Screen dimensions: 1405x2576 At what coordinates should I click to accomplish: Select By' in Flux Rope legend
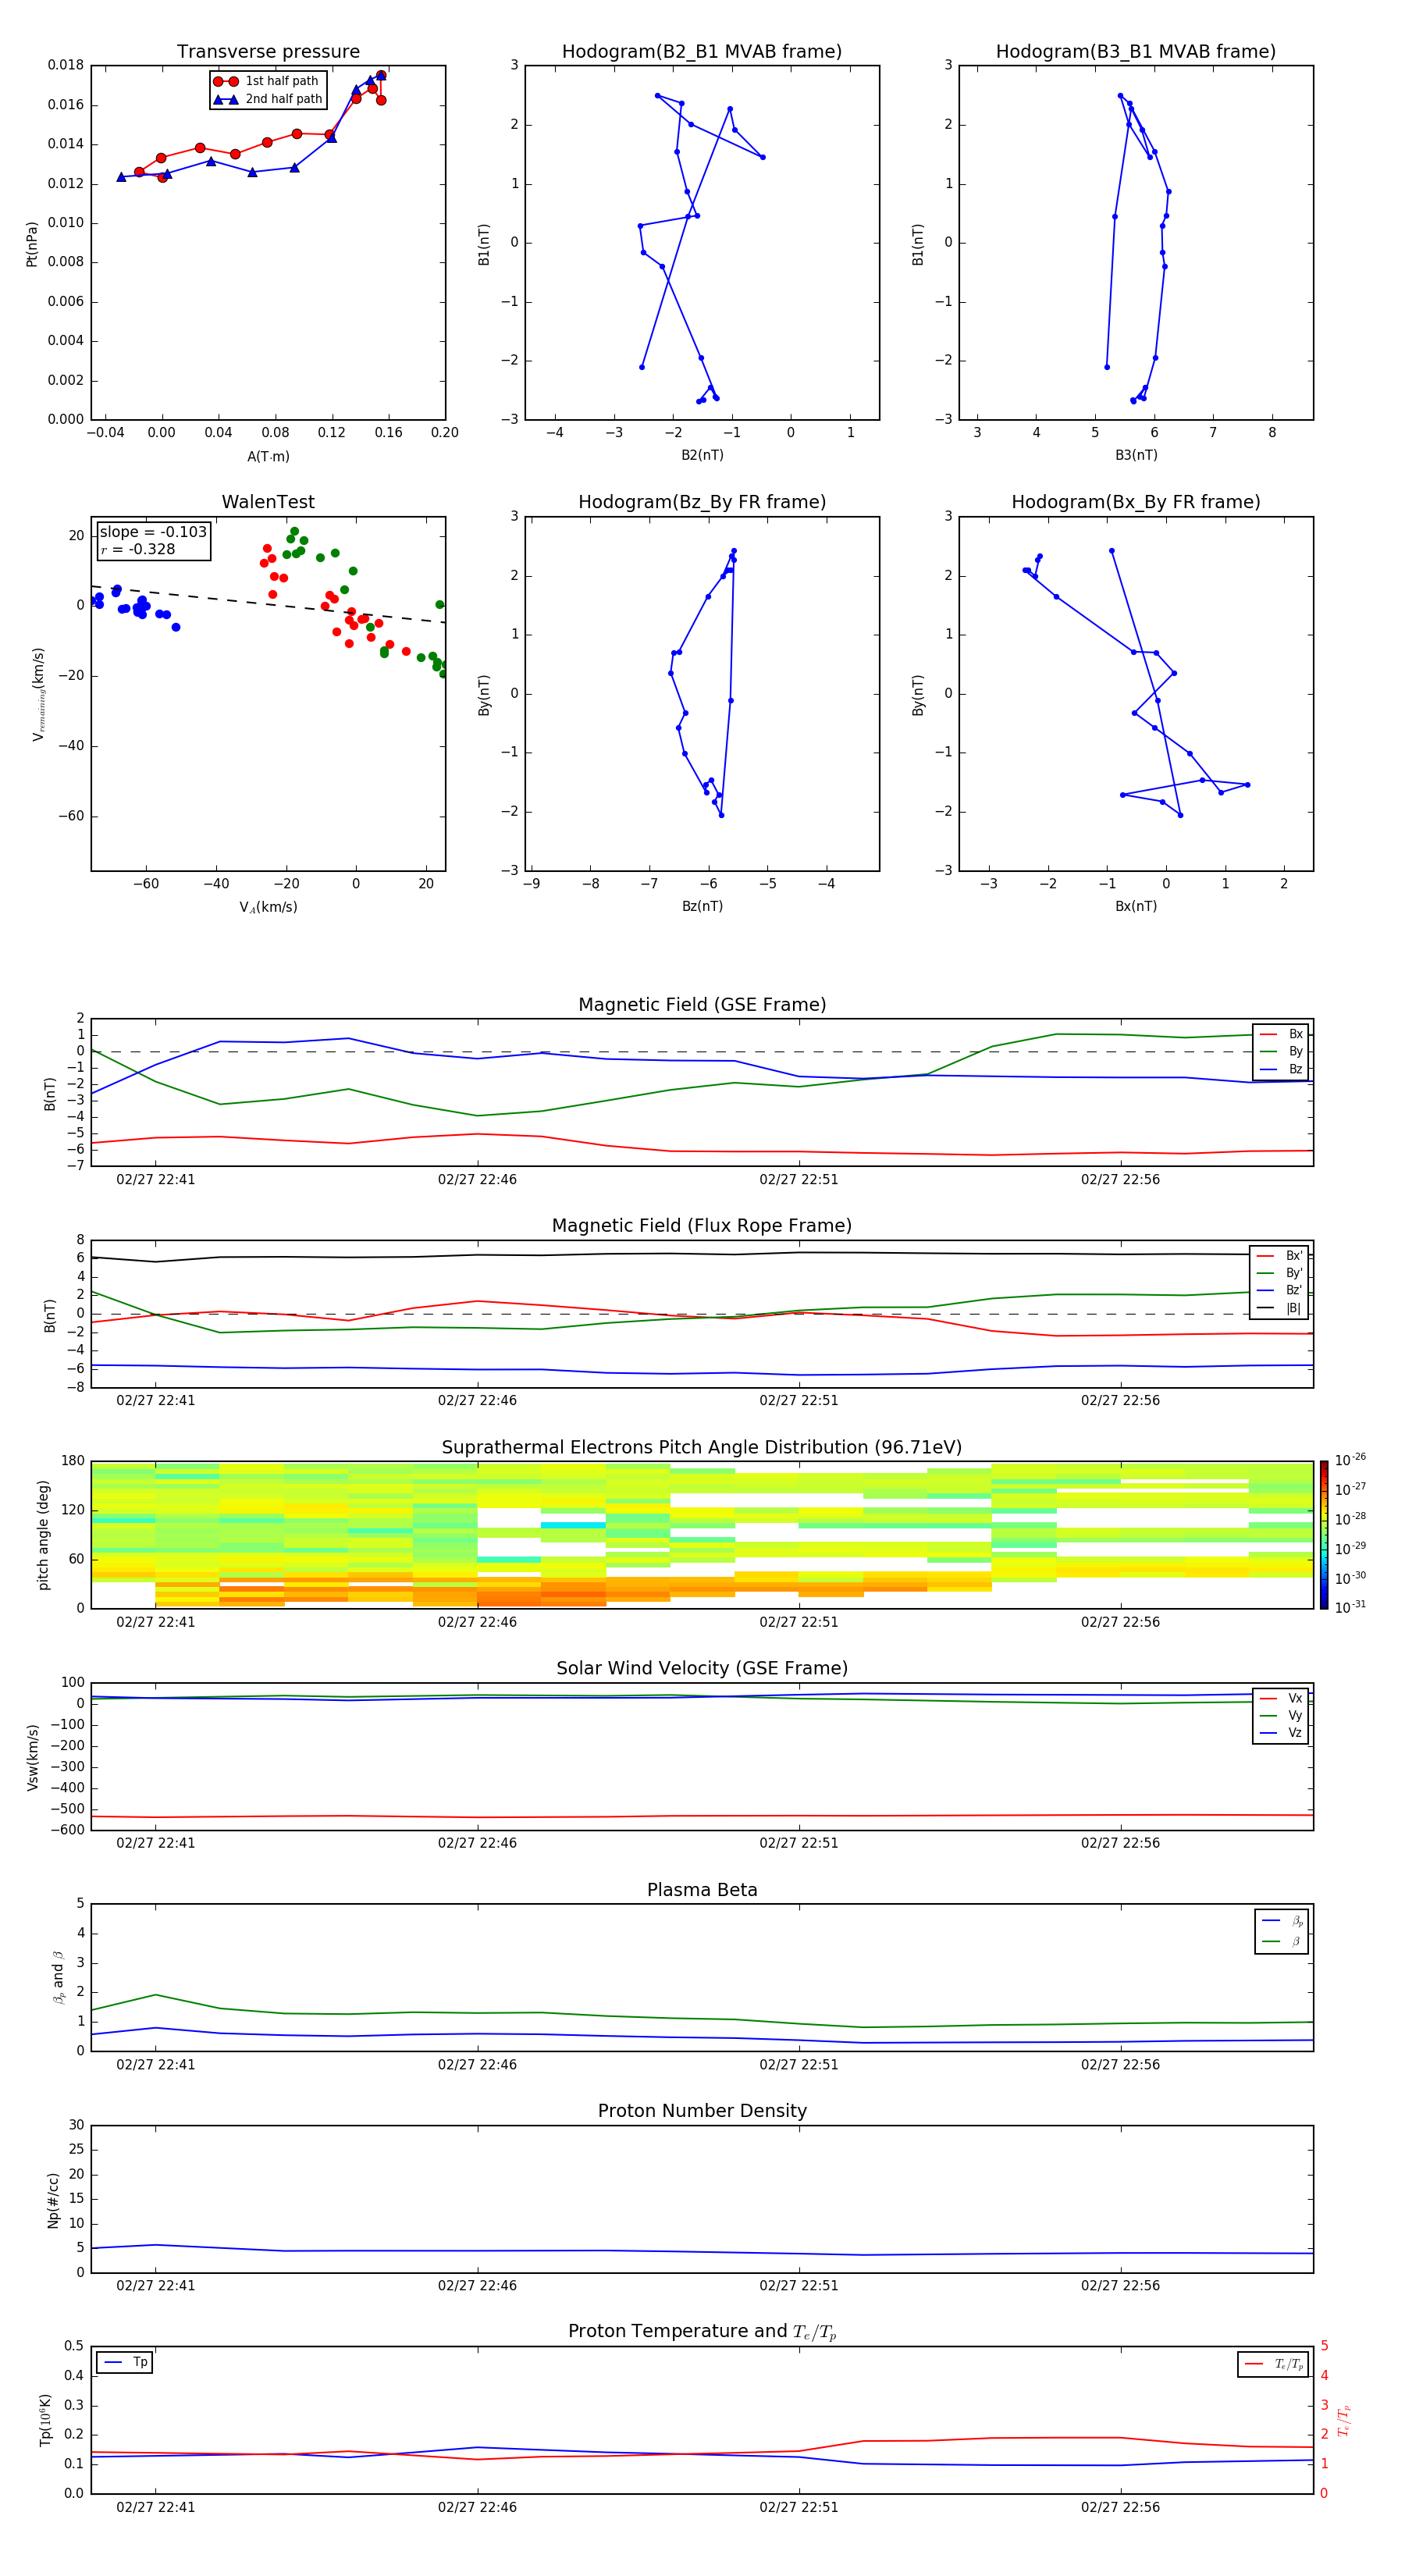pos(1280,1273)
